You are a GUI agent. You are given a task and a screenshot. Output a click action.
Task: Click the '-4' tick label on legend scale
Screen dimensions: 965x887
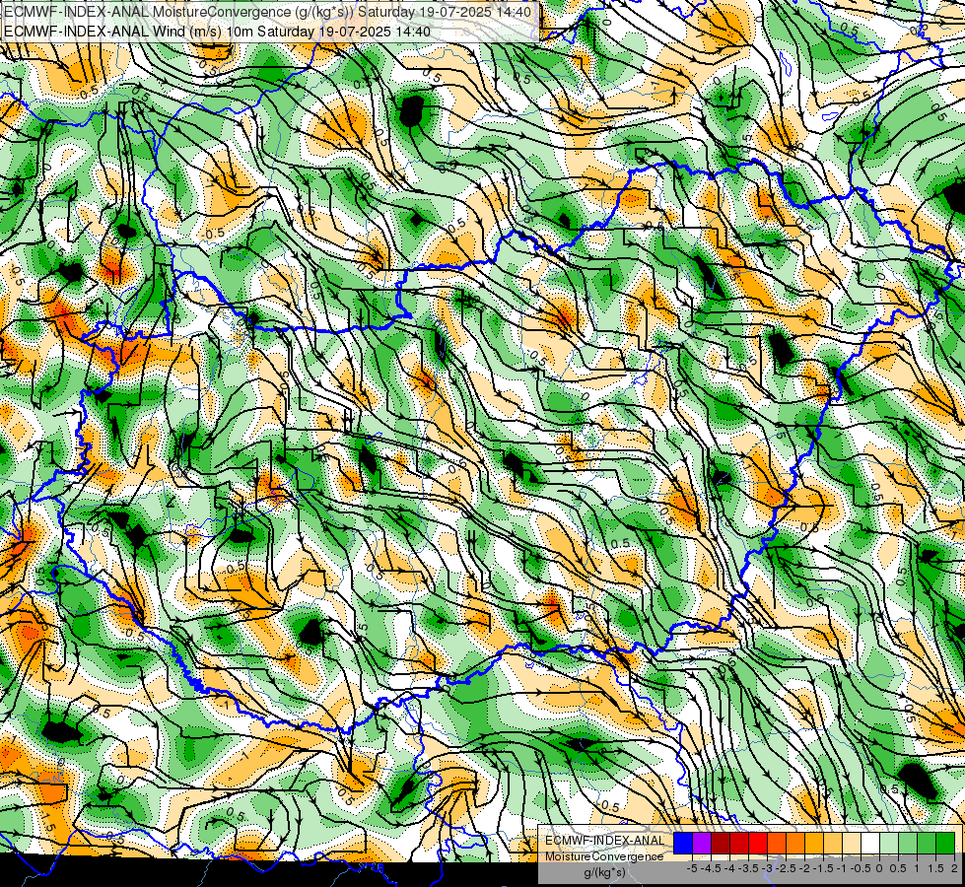[x=729, y=868]
